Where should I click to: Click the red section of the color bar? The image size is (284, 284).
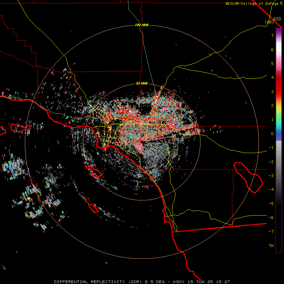click(279, 85)
